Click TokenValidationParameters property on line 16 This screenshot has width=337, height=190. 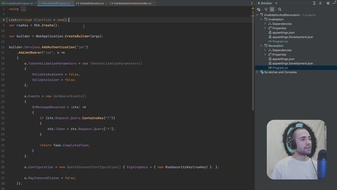(x=52, y=63)
